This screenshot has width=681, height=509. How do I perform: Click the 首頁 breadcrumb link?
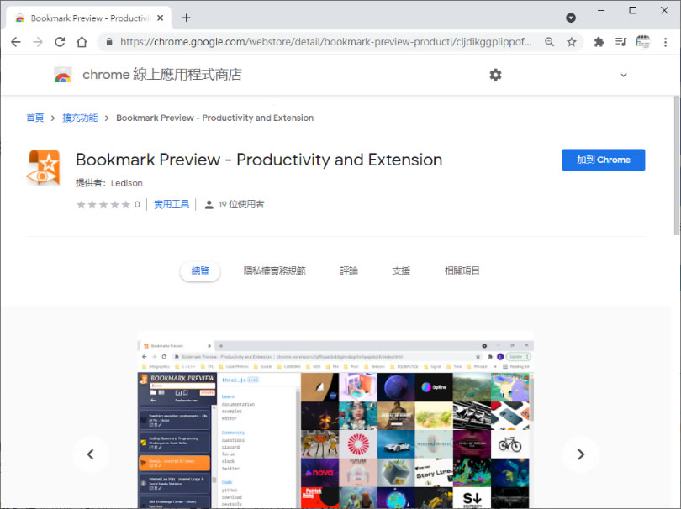pyautogui.click(x=35, y=118)
